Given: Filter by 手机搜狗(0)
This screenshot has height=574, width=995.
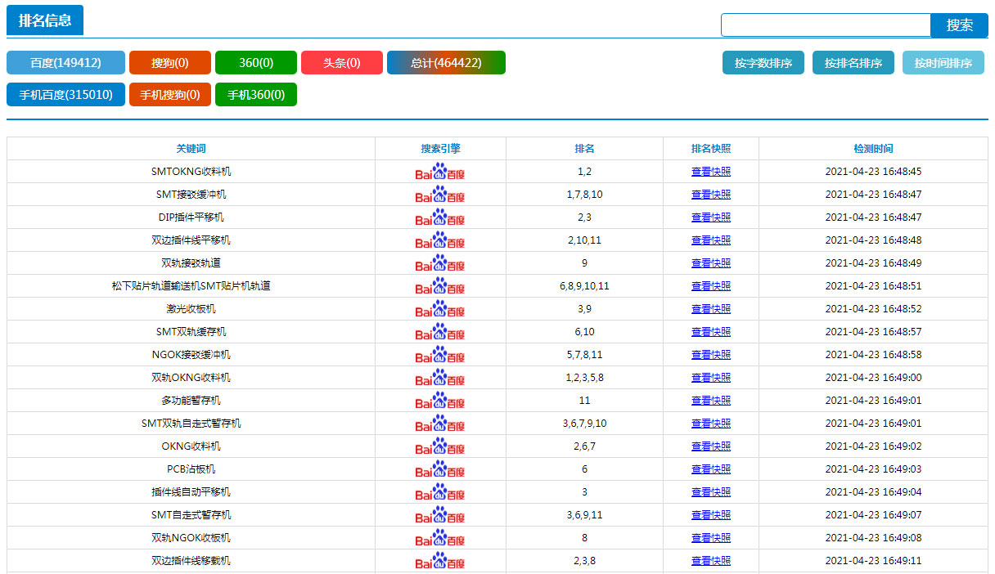Looking at the screenshot, I should coord(170,94).
